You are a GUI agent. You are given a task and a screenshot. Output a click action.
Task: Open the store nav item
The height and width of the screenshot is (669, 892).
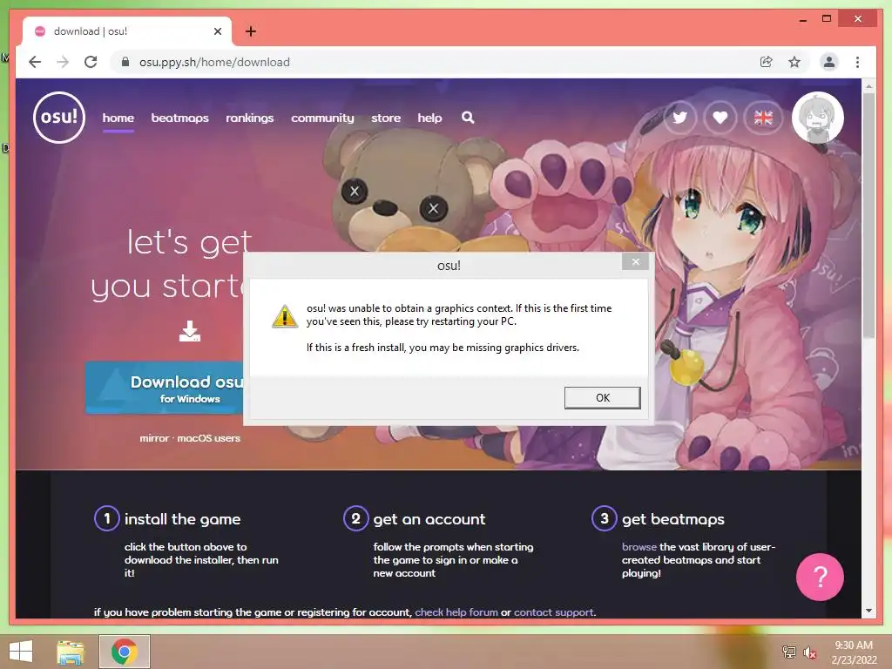(x=386, y=118)
